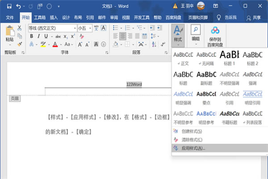The height and width of the screenshot is (179, 268).
Task: Apply the 明显引用 style
Action: (x=252, y=98)
